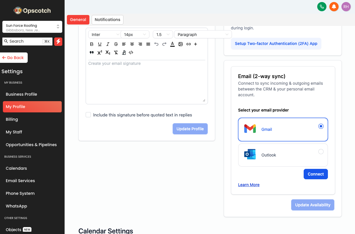The image size is (355, 234).
Task: Apply strikethrough formatting
Action: click(x=116, y=44)
